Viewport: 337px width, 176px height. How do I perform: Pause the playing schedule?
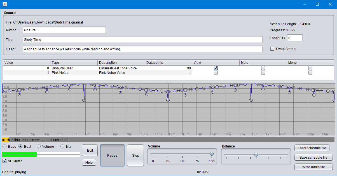click(112, 155)
